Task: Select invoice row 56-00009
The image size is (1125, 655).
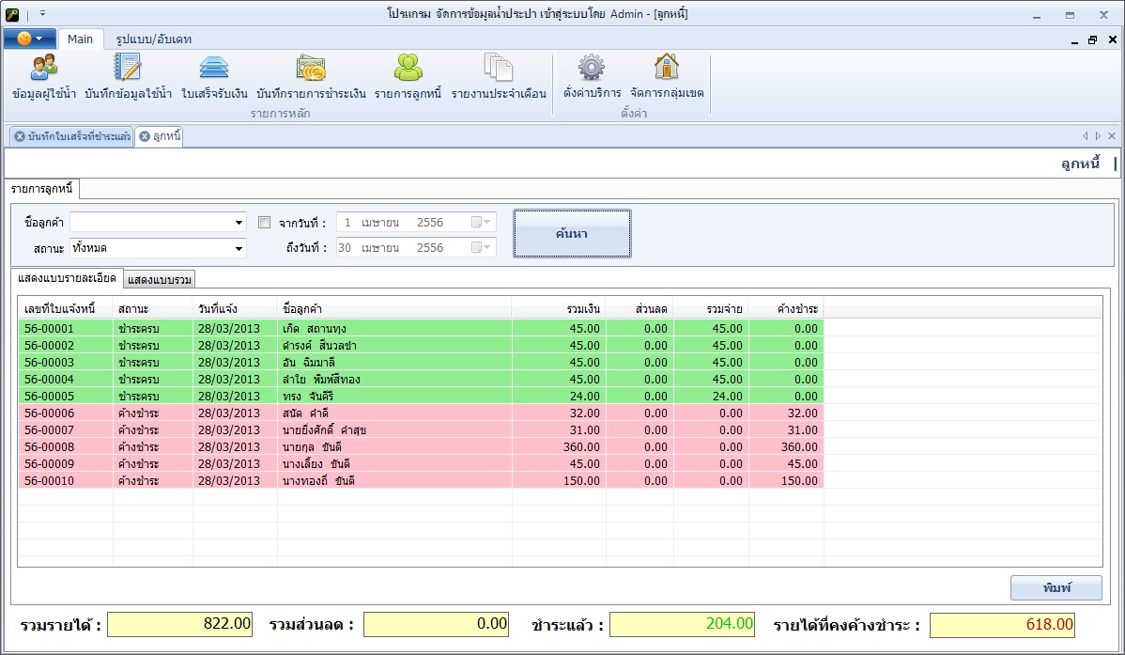Action: pos(421,463)
